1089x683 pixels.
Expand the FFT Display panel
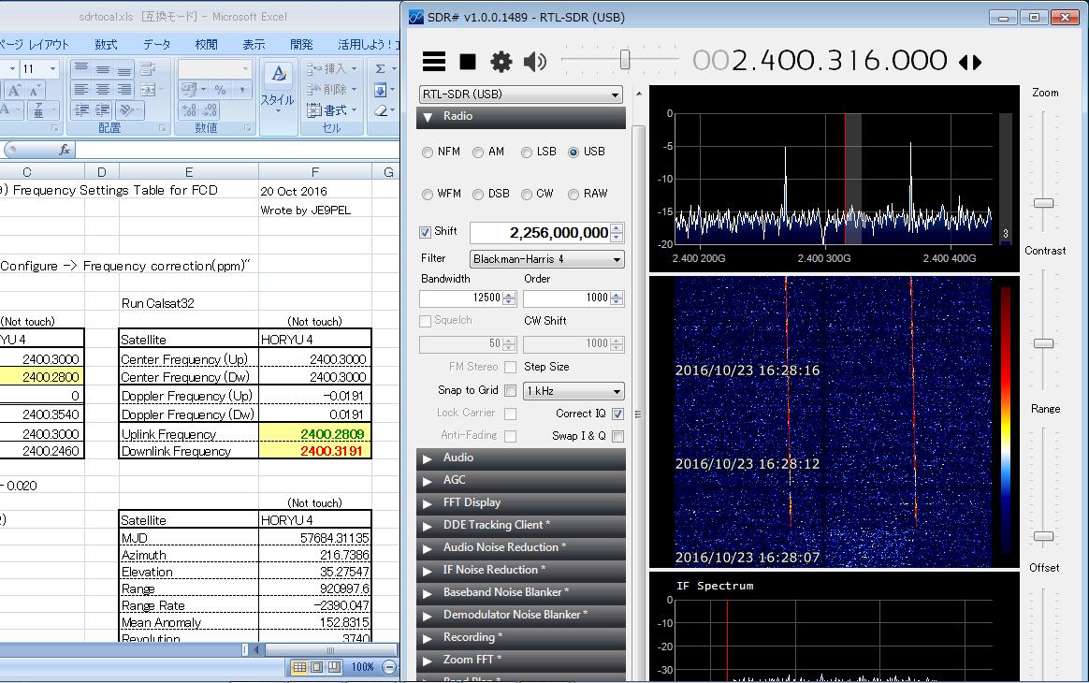coord(521,502)
